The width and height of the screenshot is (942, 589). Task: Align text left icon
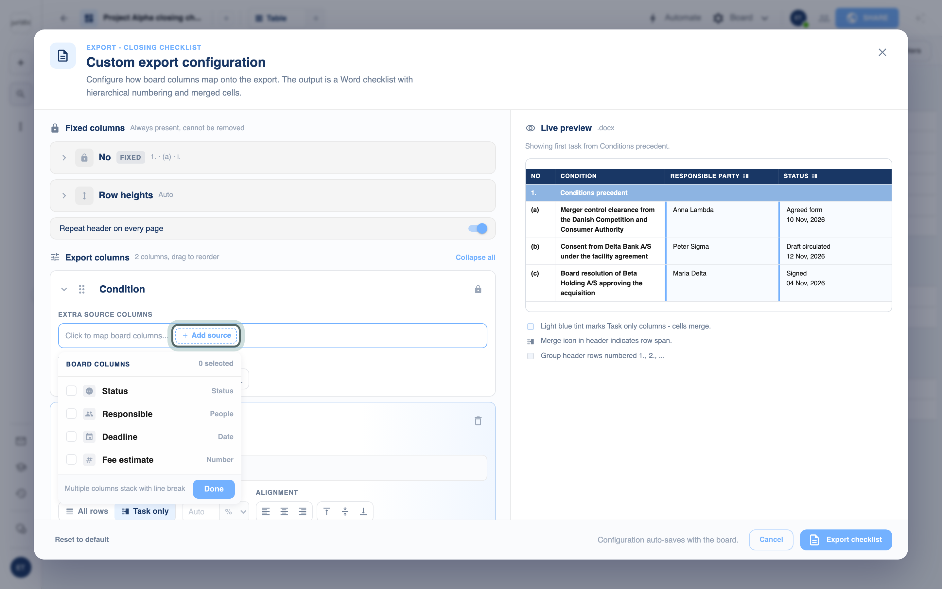pyautogui.click(x=266, y=511)
